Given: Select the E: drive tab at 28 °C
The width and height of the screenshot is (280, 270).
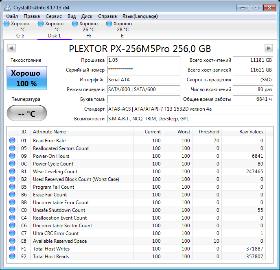Looking at the screenshot, I should pyautogui.click(x=122, y=30).
